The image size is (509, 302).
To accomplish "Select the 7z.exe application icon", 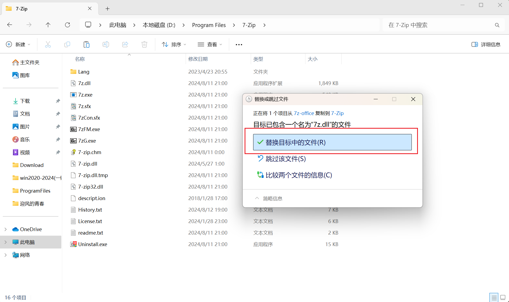I will point(73,95).
